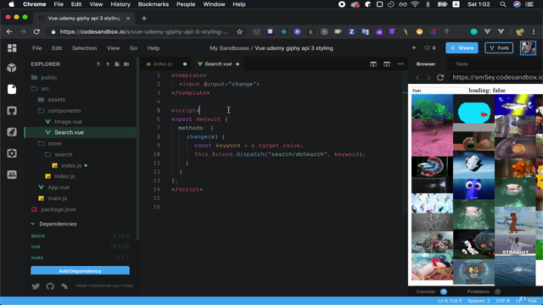Screen dimensions: 543x305
Task: Open the Twitter link in footer
Action: pyautogui.click(x=36, y=286)
